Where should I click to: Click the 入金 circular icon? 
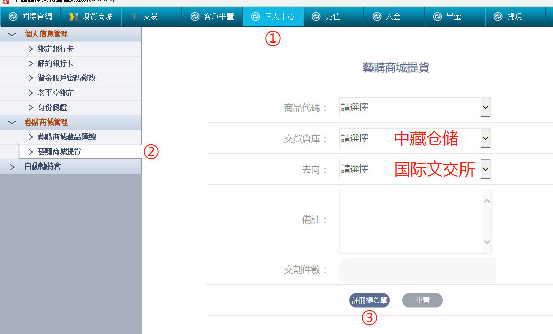point(377,17)
